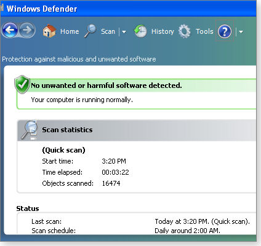Click the 'Start time:' label
Screen dimensions: 261x246
point(58,161)
